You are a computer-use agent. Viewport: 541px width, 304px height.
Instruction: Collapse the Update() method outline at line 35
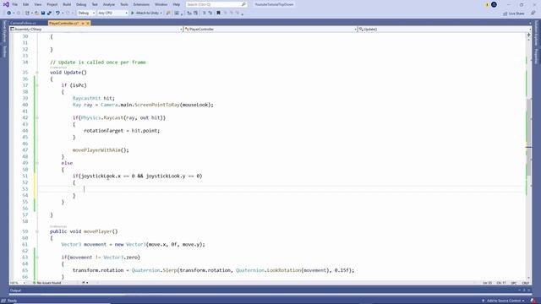coord(37,73)
